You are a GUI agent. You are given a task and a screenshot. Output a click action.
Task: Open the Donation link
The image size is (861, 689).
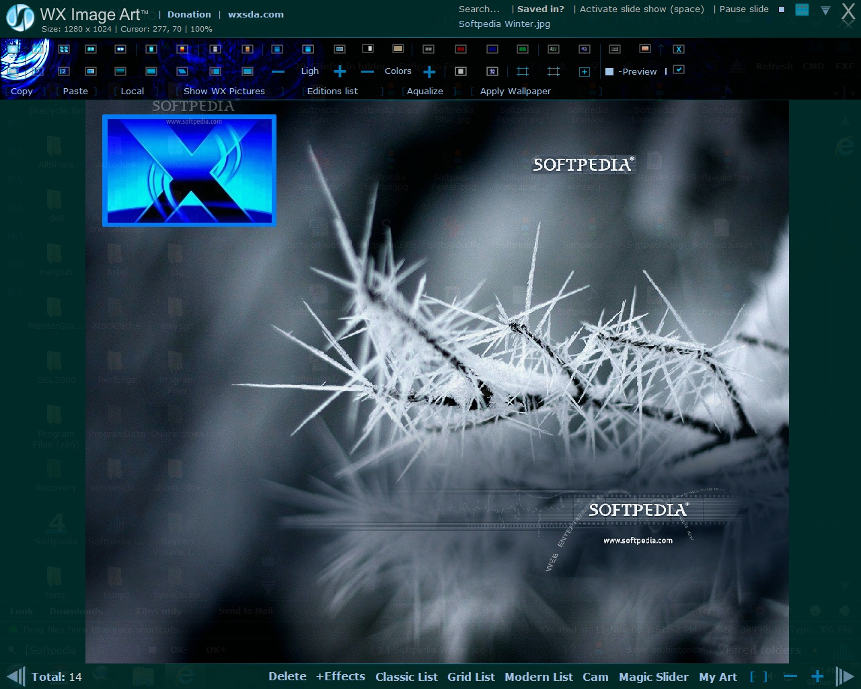click(x=189, y=14)
